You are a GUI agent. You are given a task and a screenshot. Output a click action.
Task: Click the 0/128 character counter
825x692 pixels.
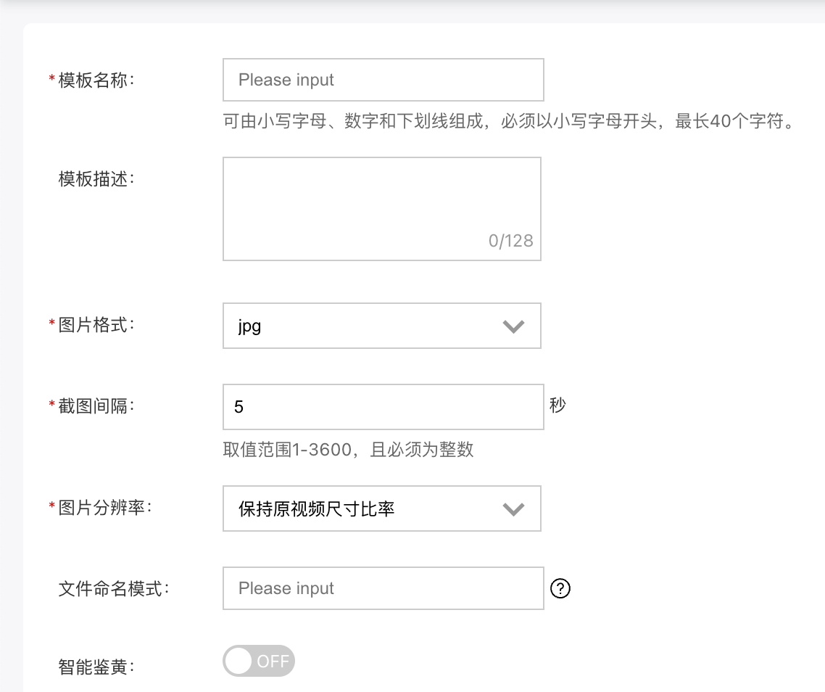click(510, 241)
